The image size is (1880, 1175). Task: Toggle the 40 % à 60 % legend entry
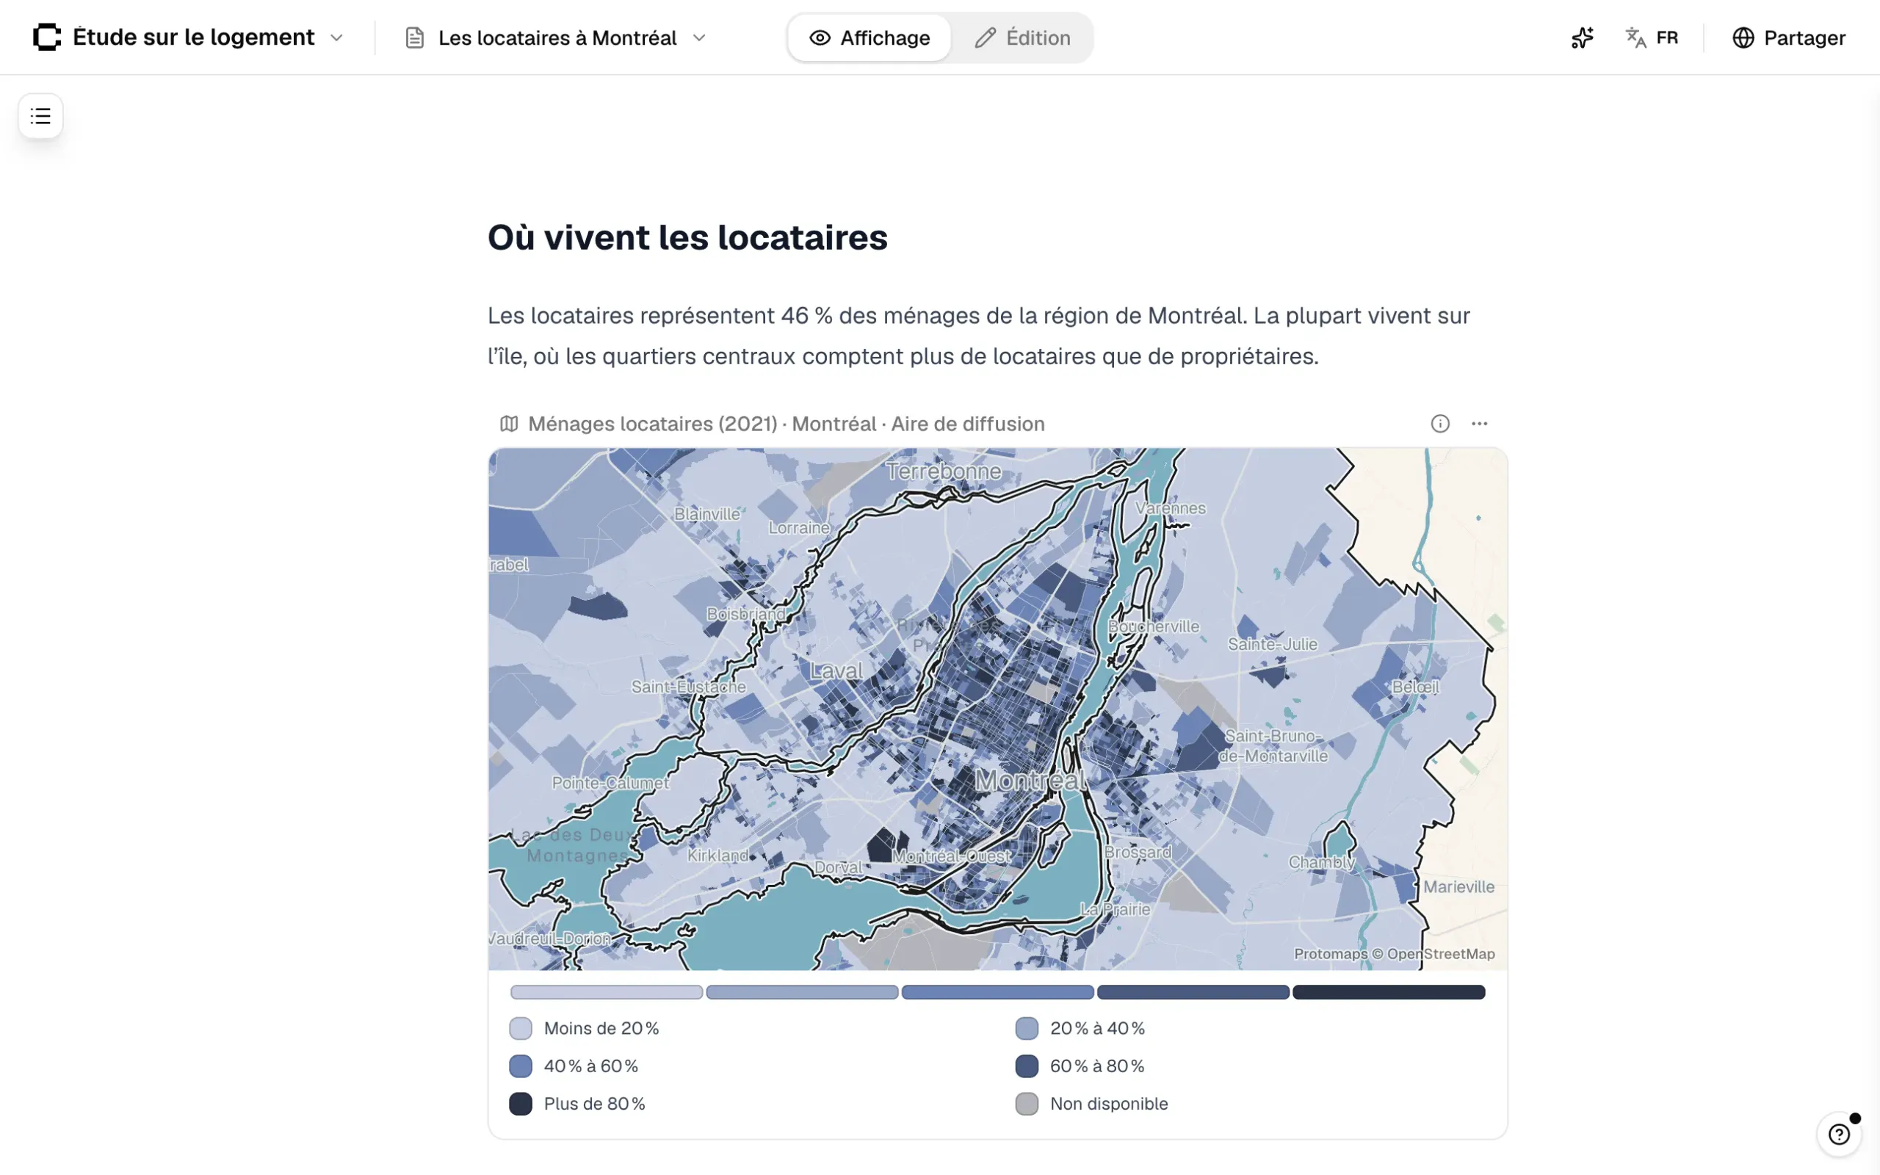[574, 1066]
